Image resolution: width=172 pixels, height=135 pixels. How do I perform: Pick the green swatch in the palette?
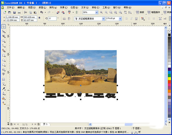(169, 76)
